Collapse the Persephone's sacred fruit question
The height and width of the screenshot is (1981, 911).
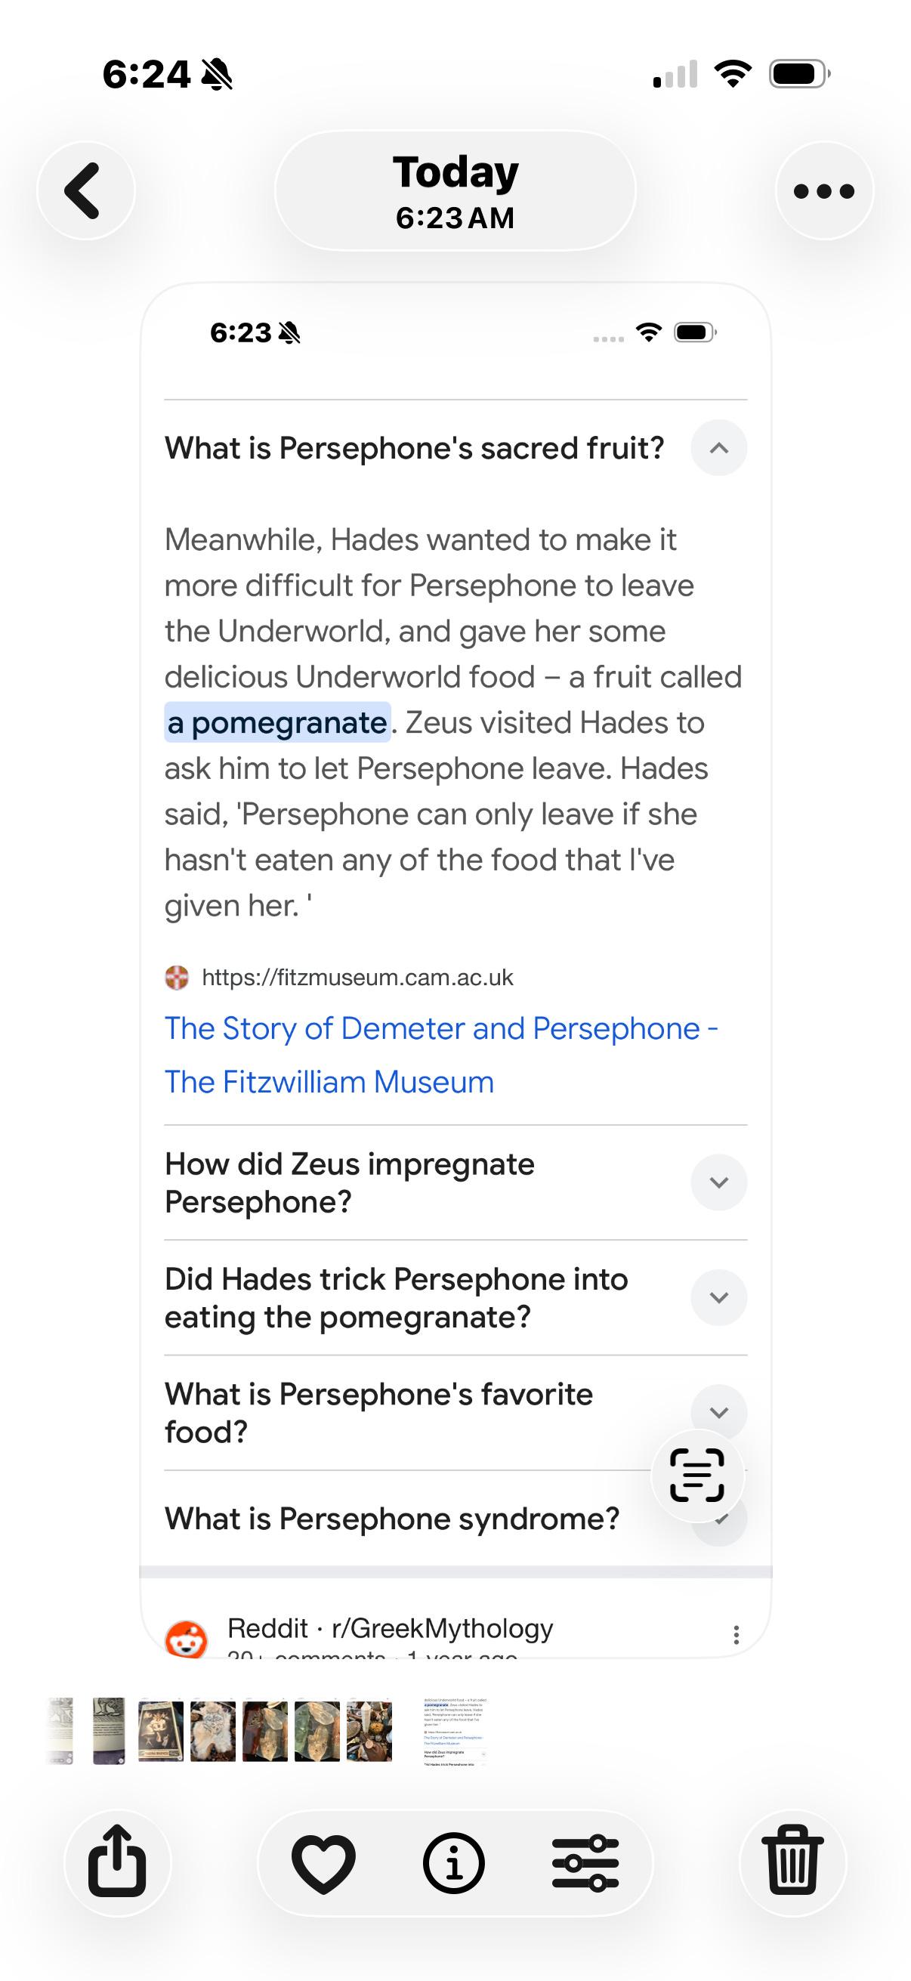[x=719, y=448]
